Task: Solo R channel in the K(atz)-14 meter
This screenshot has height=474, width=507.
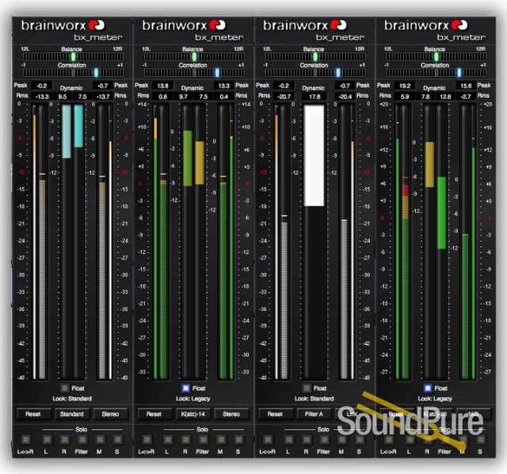Action: click(185, 439)
